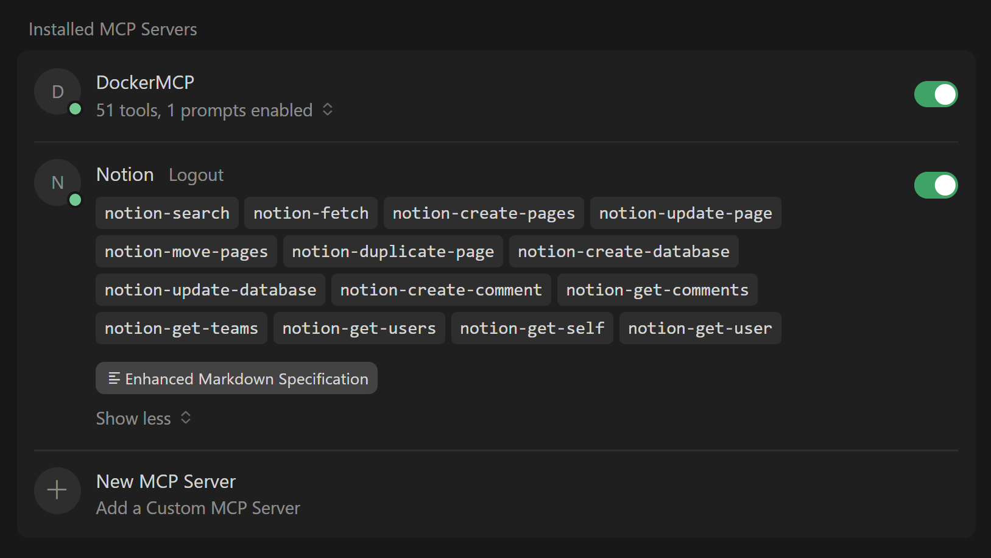Screen dimensions: 991x558
Task: Click the notion-create-database tool
Action: [624, 252]
